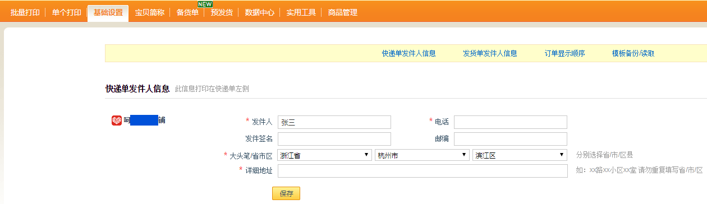The image size is (707, 204).
Task: Open the 宝贝简称 tab
Action: (149, 12)
